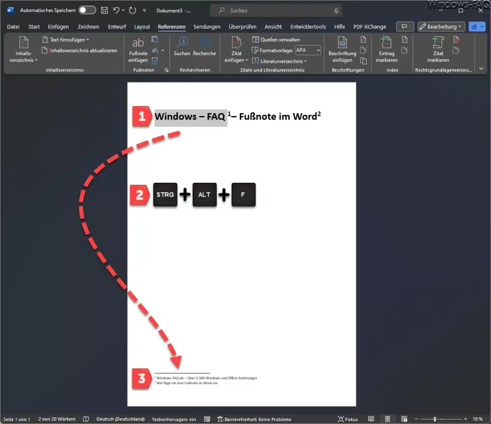The width and height of the screenshot is (491, 424).
Task: Save the document with the disk icon
Action: pos(104,11)
